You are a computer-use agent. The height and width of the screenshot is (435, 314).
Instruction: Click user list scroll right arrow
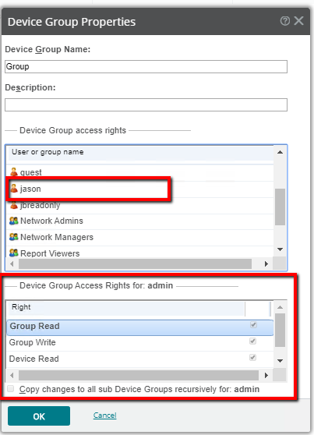tap(266, 263)
